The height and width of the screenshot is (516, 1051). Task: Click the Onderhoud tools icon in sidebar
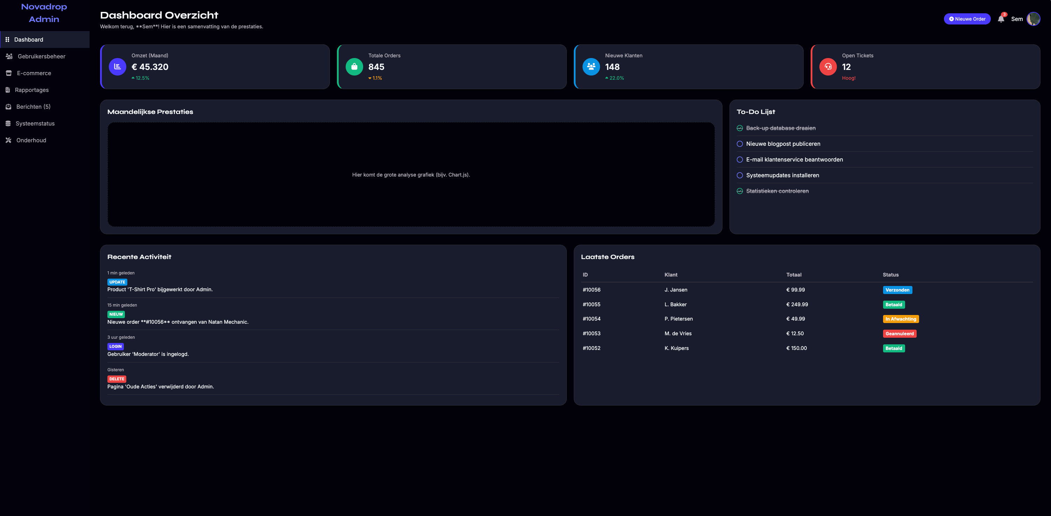8,140
